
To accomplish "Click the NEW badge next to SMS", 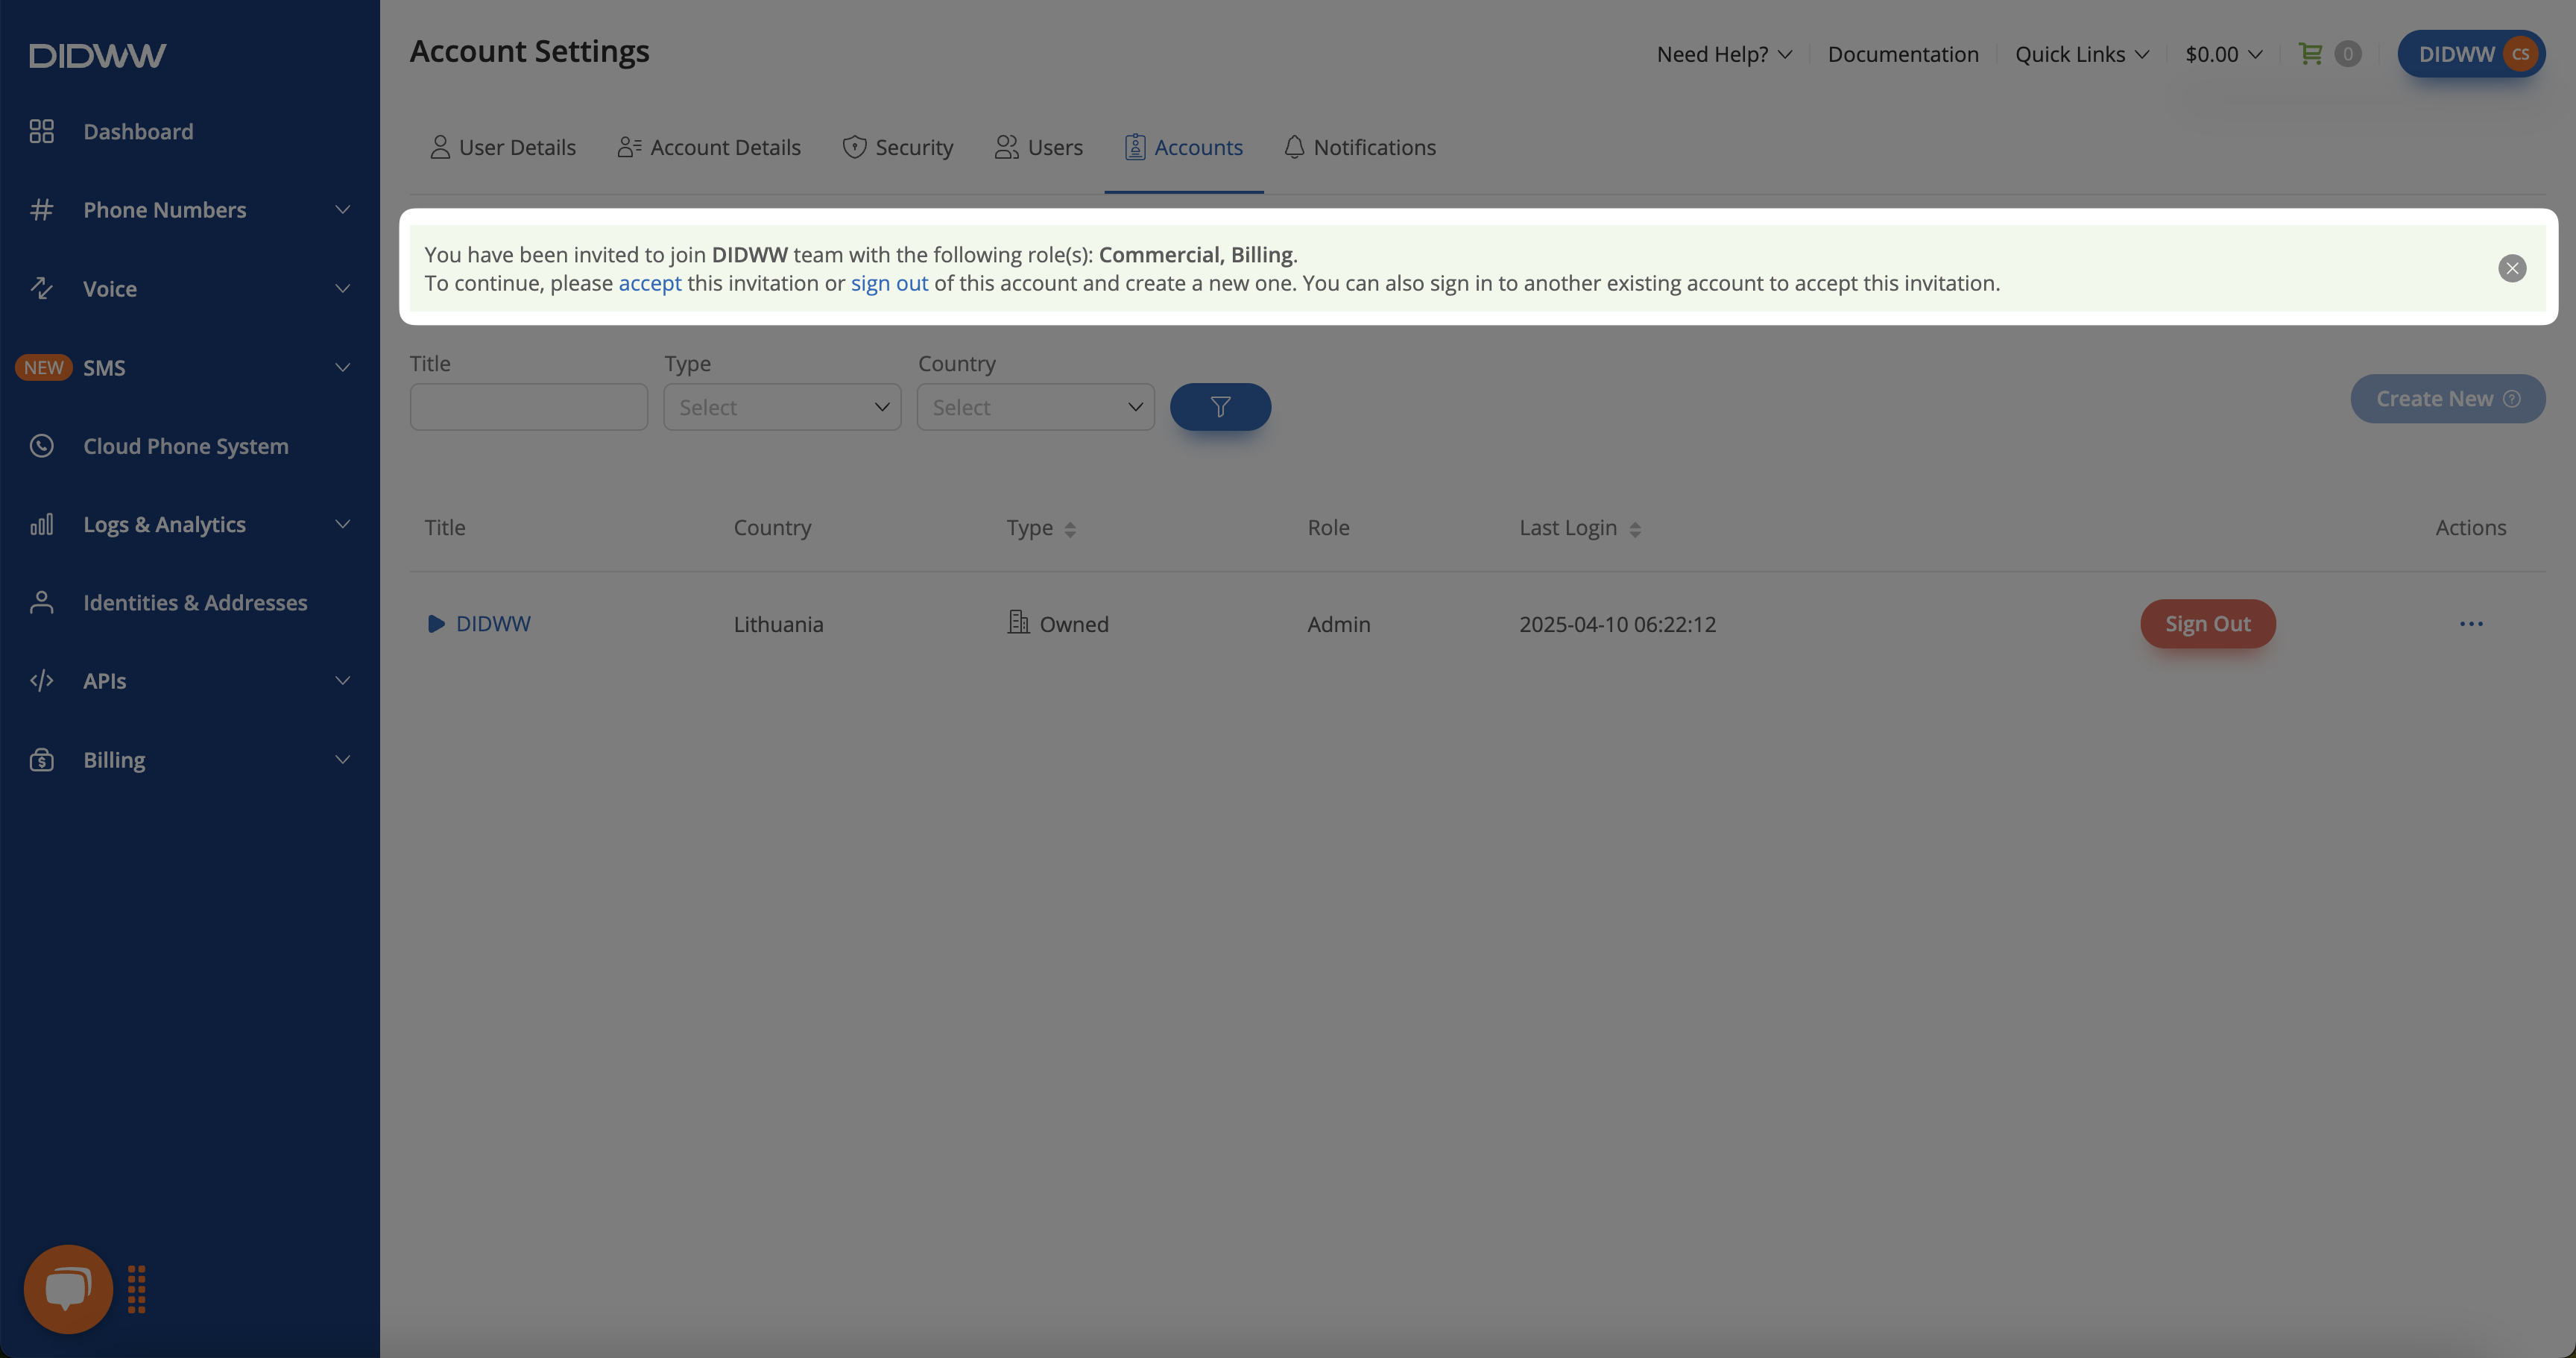I will point(43,367).
